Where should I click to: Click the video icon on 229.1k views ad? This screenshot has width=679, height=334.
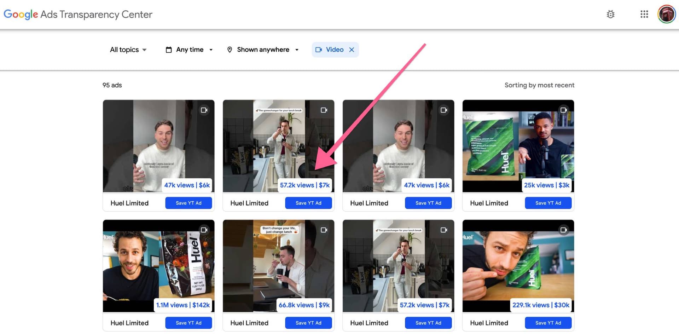pyautogui.click(x=564, y=230)
